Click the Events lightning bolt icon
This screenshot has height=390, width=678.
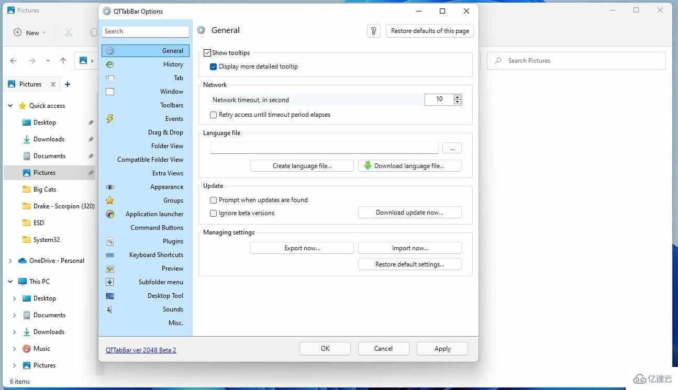click(x=110, y=119)
